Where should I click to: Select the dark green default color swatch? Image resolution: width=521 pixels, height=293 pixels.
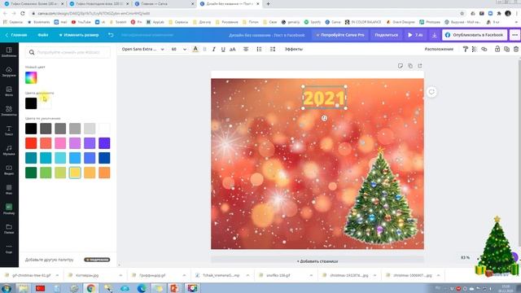coord(31,173)
